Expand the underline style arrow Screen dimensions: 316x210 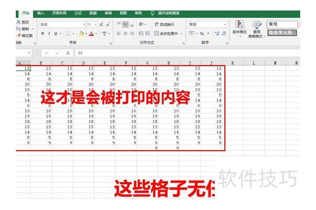(x=61, y=34)
